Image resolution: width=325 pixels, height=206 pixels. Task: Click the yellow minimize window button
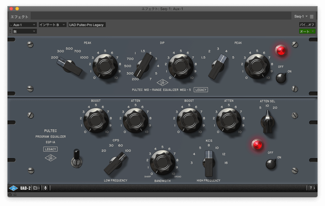tap(17, 9)
